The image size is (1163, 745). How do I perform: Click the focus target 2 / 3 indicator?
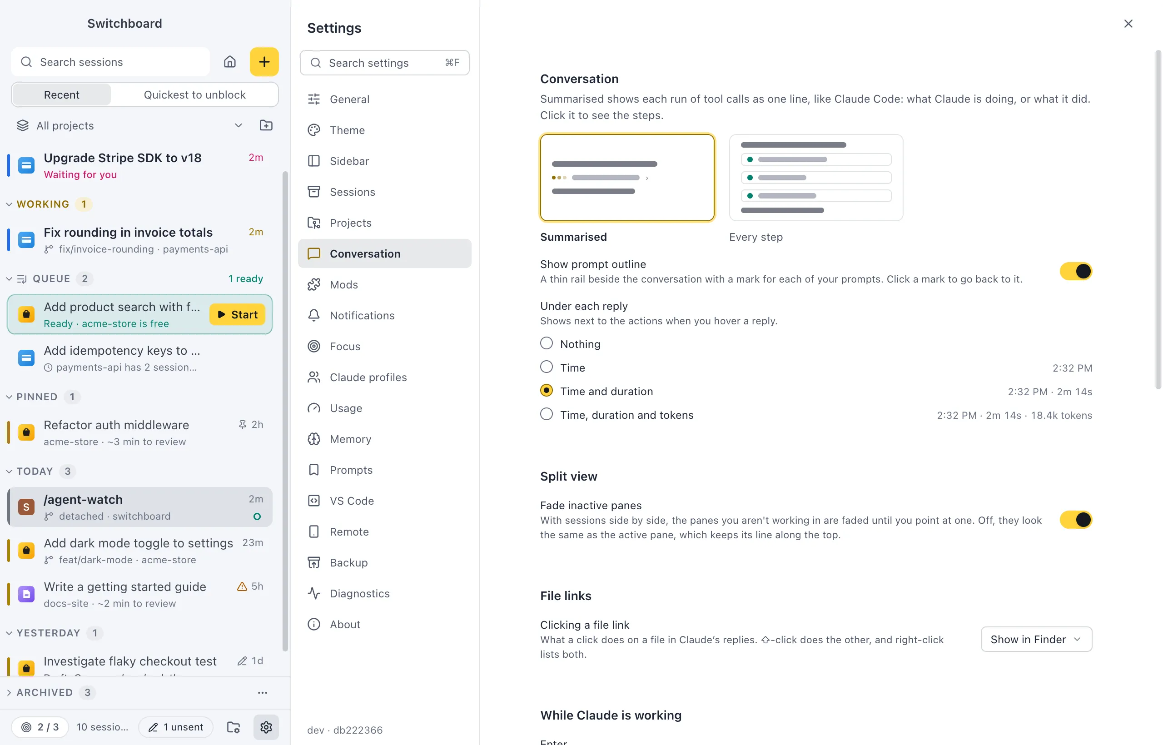pyautogui.click(x=40, y=727)
